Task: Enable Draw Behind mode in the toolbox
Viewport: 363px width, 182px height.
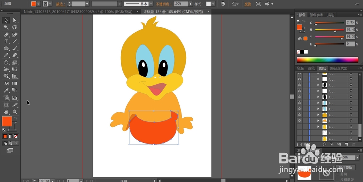Action: coord(11,143)
